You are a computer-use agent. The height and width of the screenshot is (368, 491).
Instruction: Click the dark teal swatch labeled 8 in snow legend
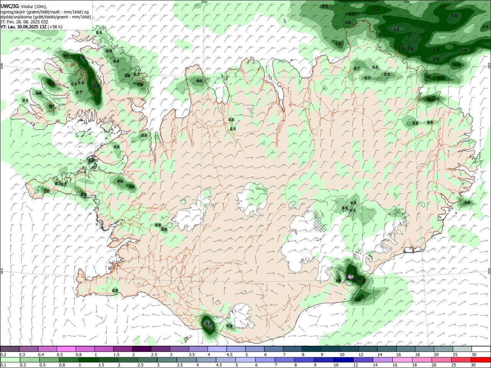tap(311, 349)
